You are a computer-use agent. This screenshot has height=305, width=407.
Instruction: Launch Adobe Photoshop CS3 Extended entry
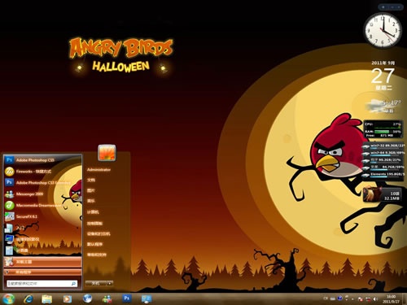coord(42,182)
